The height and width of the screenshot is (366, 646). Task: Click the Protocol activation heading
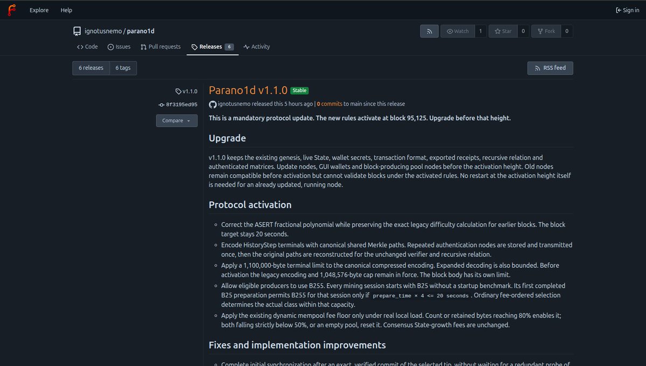coord(250,205)
